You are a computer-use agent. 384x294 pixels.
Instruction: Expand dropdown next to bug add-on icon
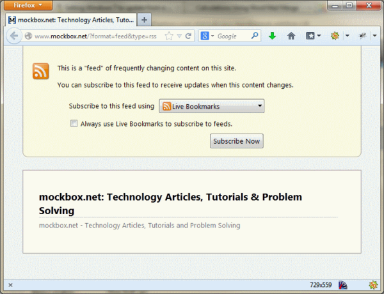tap(374, 36)
